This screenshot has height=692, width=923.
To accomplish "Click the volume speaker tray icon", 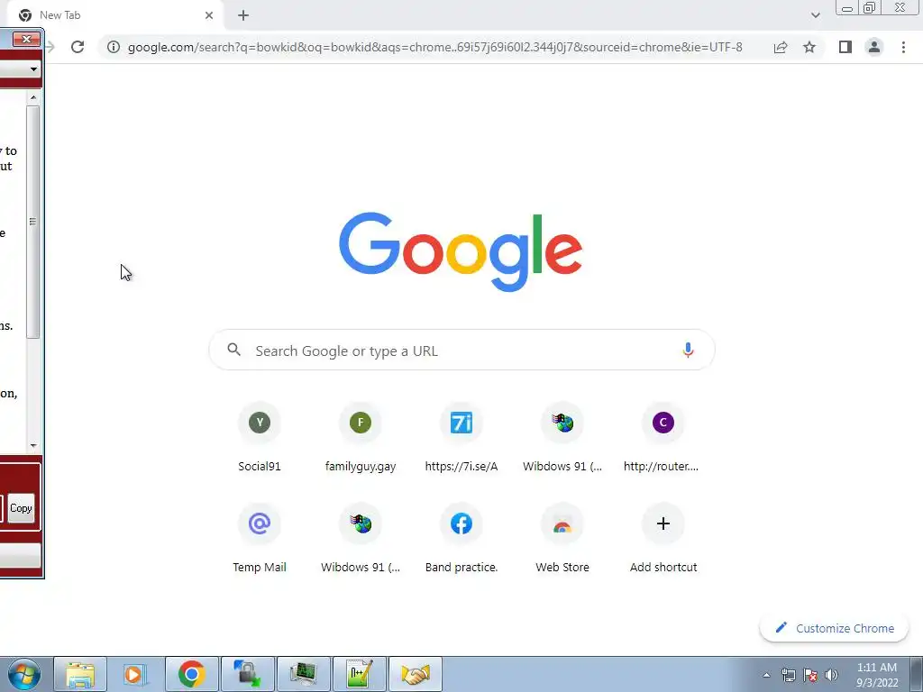I will 831,675.
